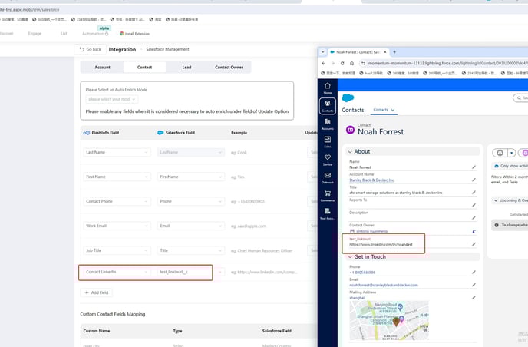Click the phone number link
The image size is (528, 347).
(362, 273)
